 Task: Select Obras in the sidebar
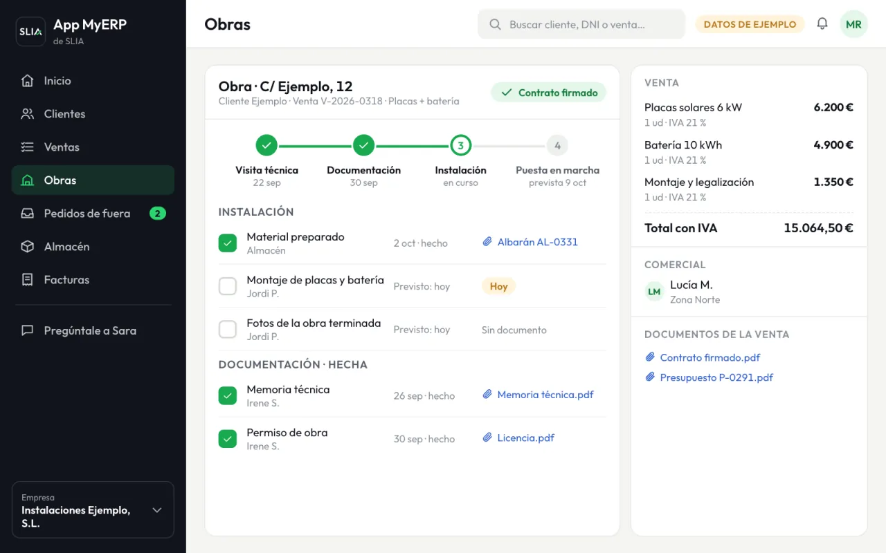click(x=93, y=180)
